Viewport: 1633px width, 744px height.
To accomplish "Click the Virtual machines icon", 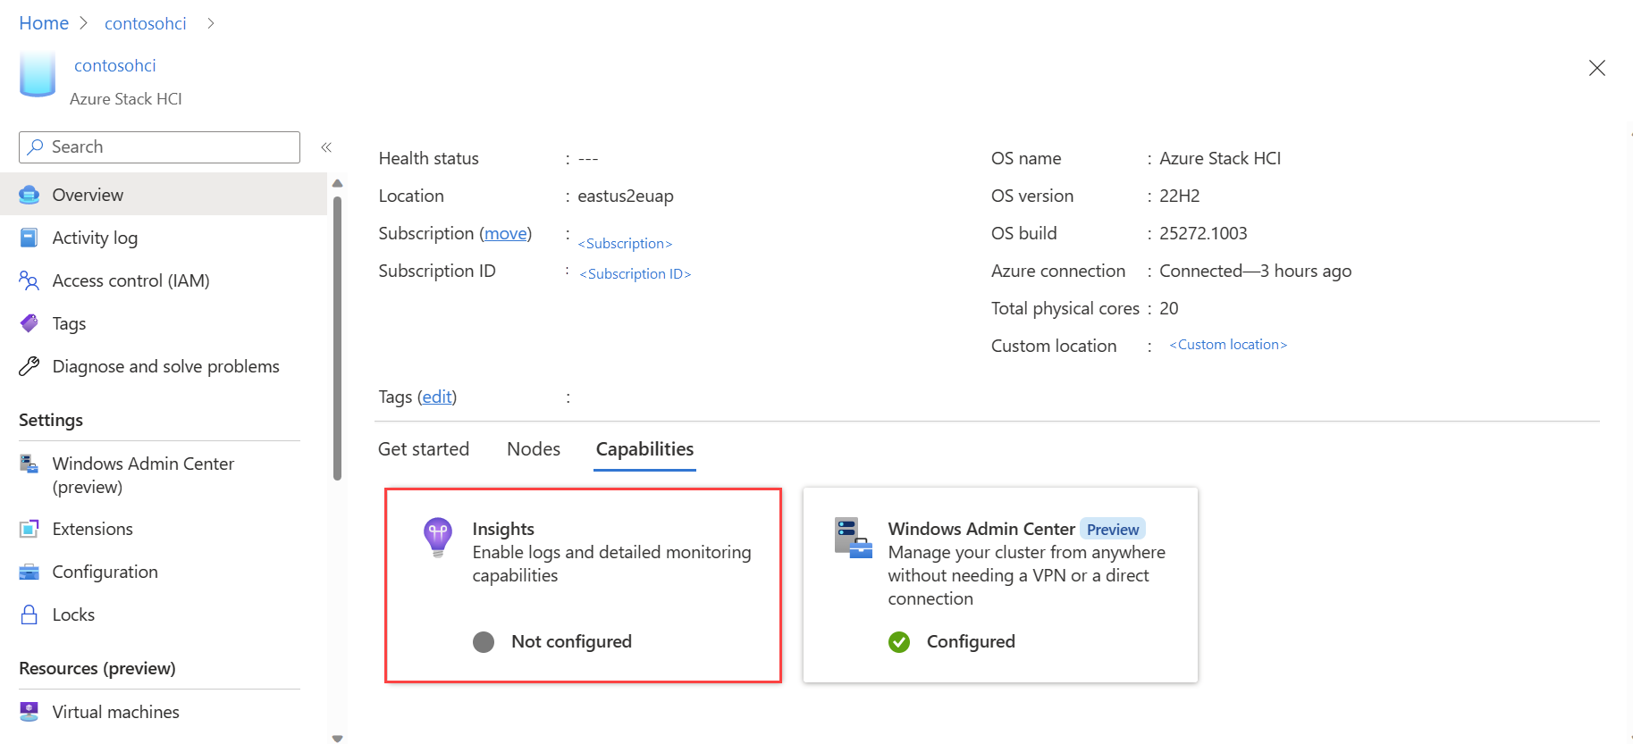I will [29, 712].
